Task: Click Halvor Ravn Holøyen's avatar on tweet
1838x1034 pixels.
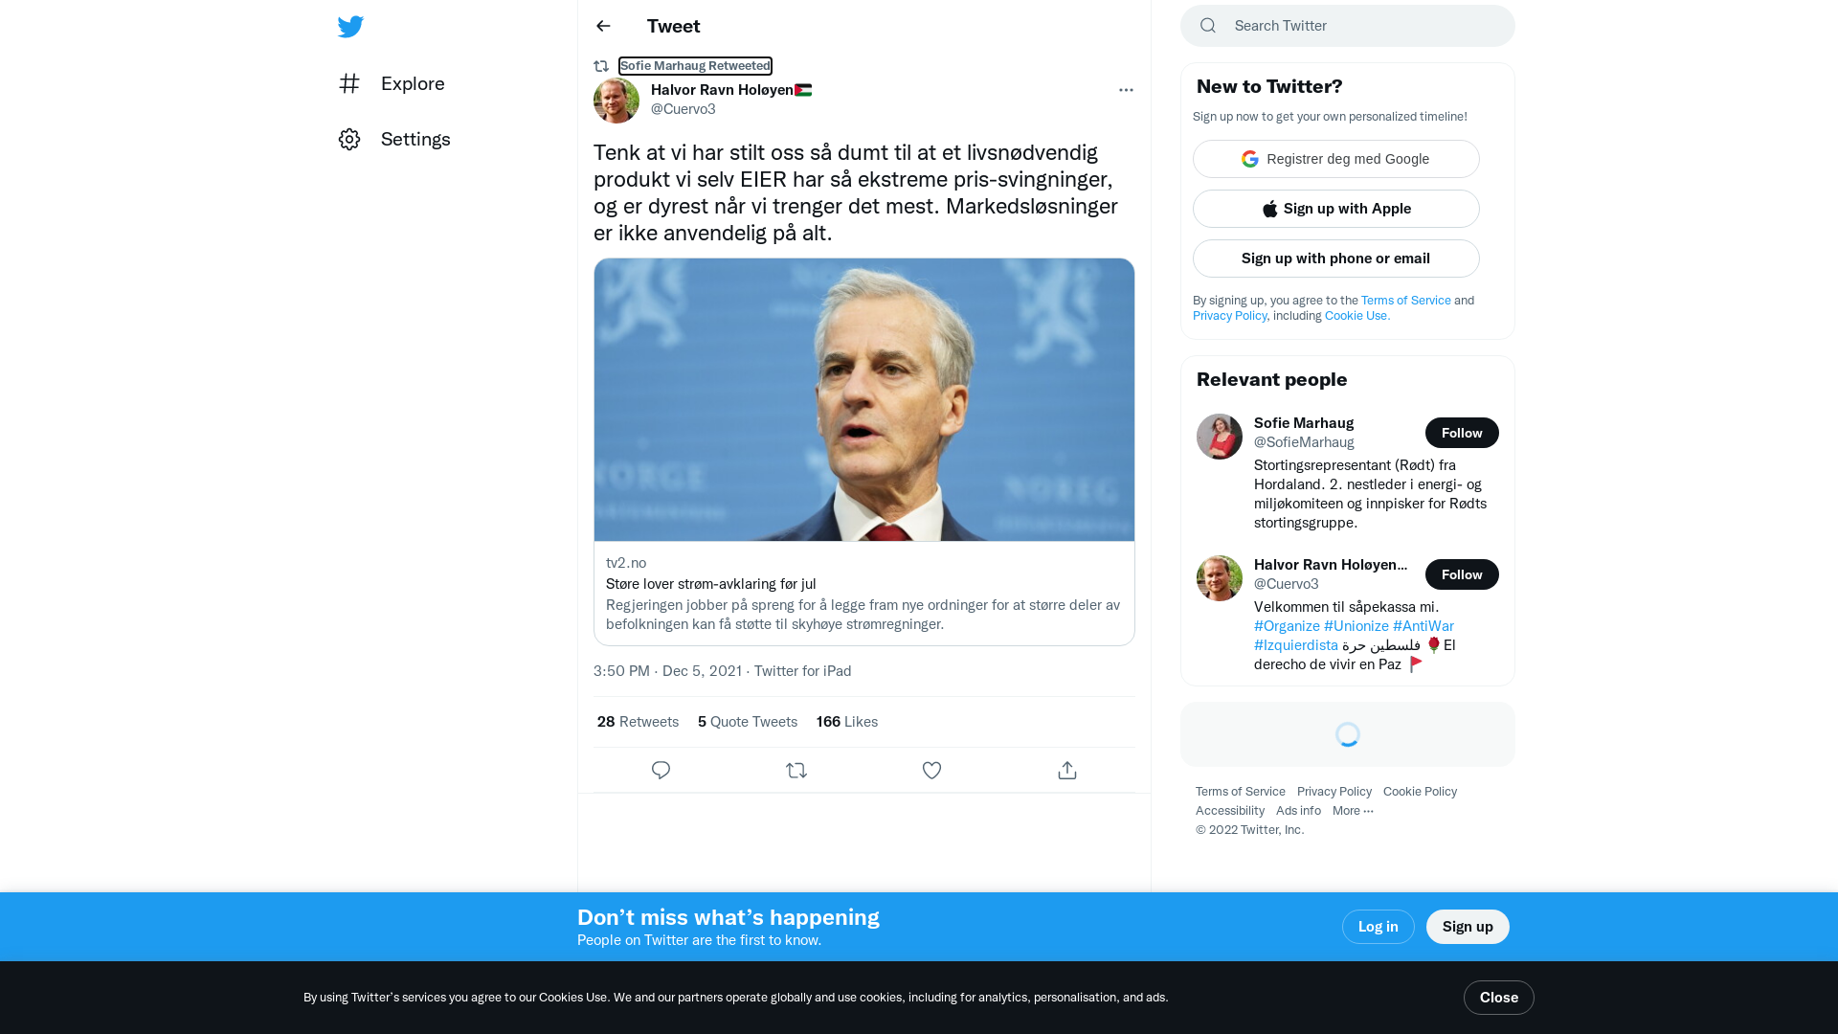Action: coord(616,101)
